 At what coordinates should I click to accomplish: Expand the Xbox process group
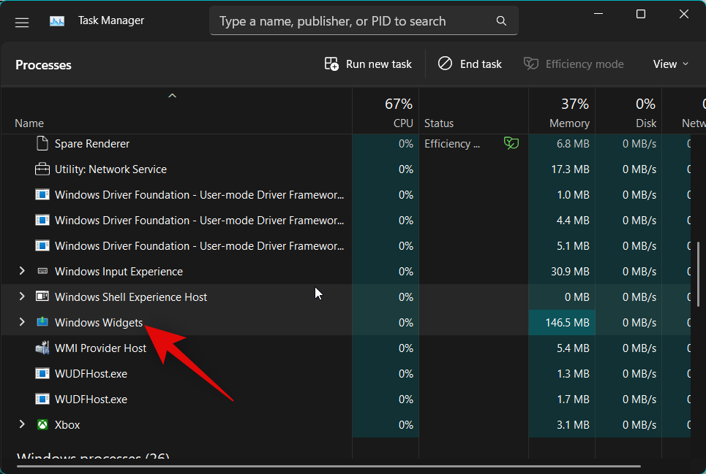[21, 424]
